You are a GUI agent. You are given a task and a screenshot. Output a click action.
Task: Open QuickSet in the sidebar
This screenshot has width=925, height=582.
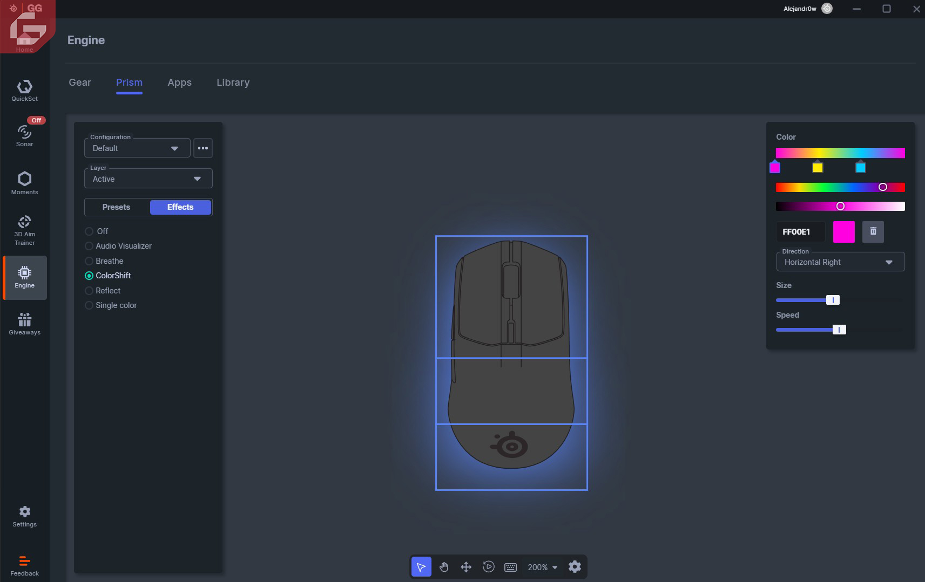25,91
